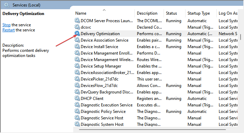Click the DCOM Server Process Launcher gear icon
The width and height of the screenshot is (244, 133).
77,20
